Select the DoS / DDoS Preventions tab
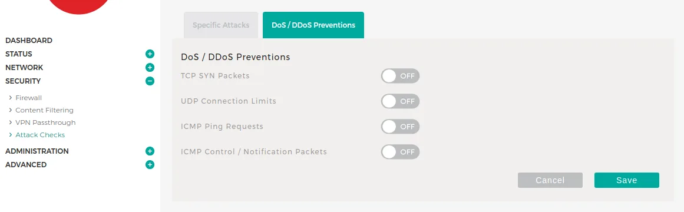The image size is (684, 212). pyautogui.click(x=313, y=25)
